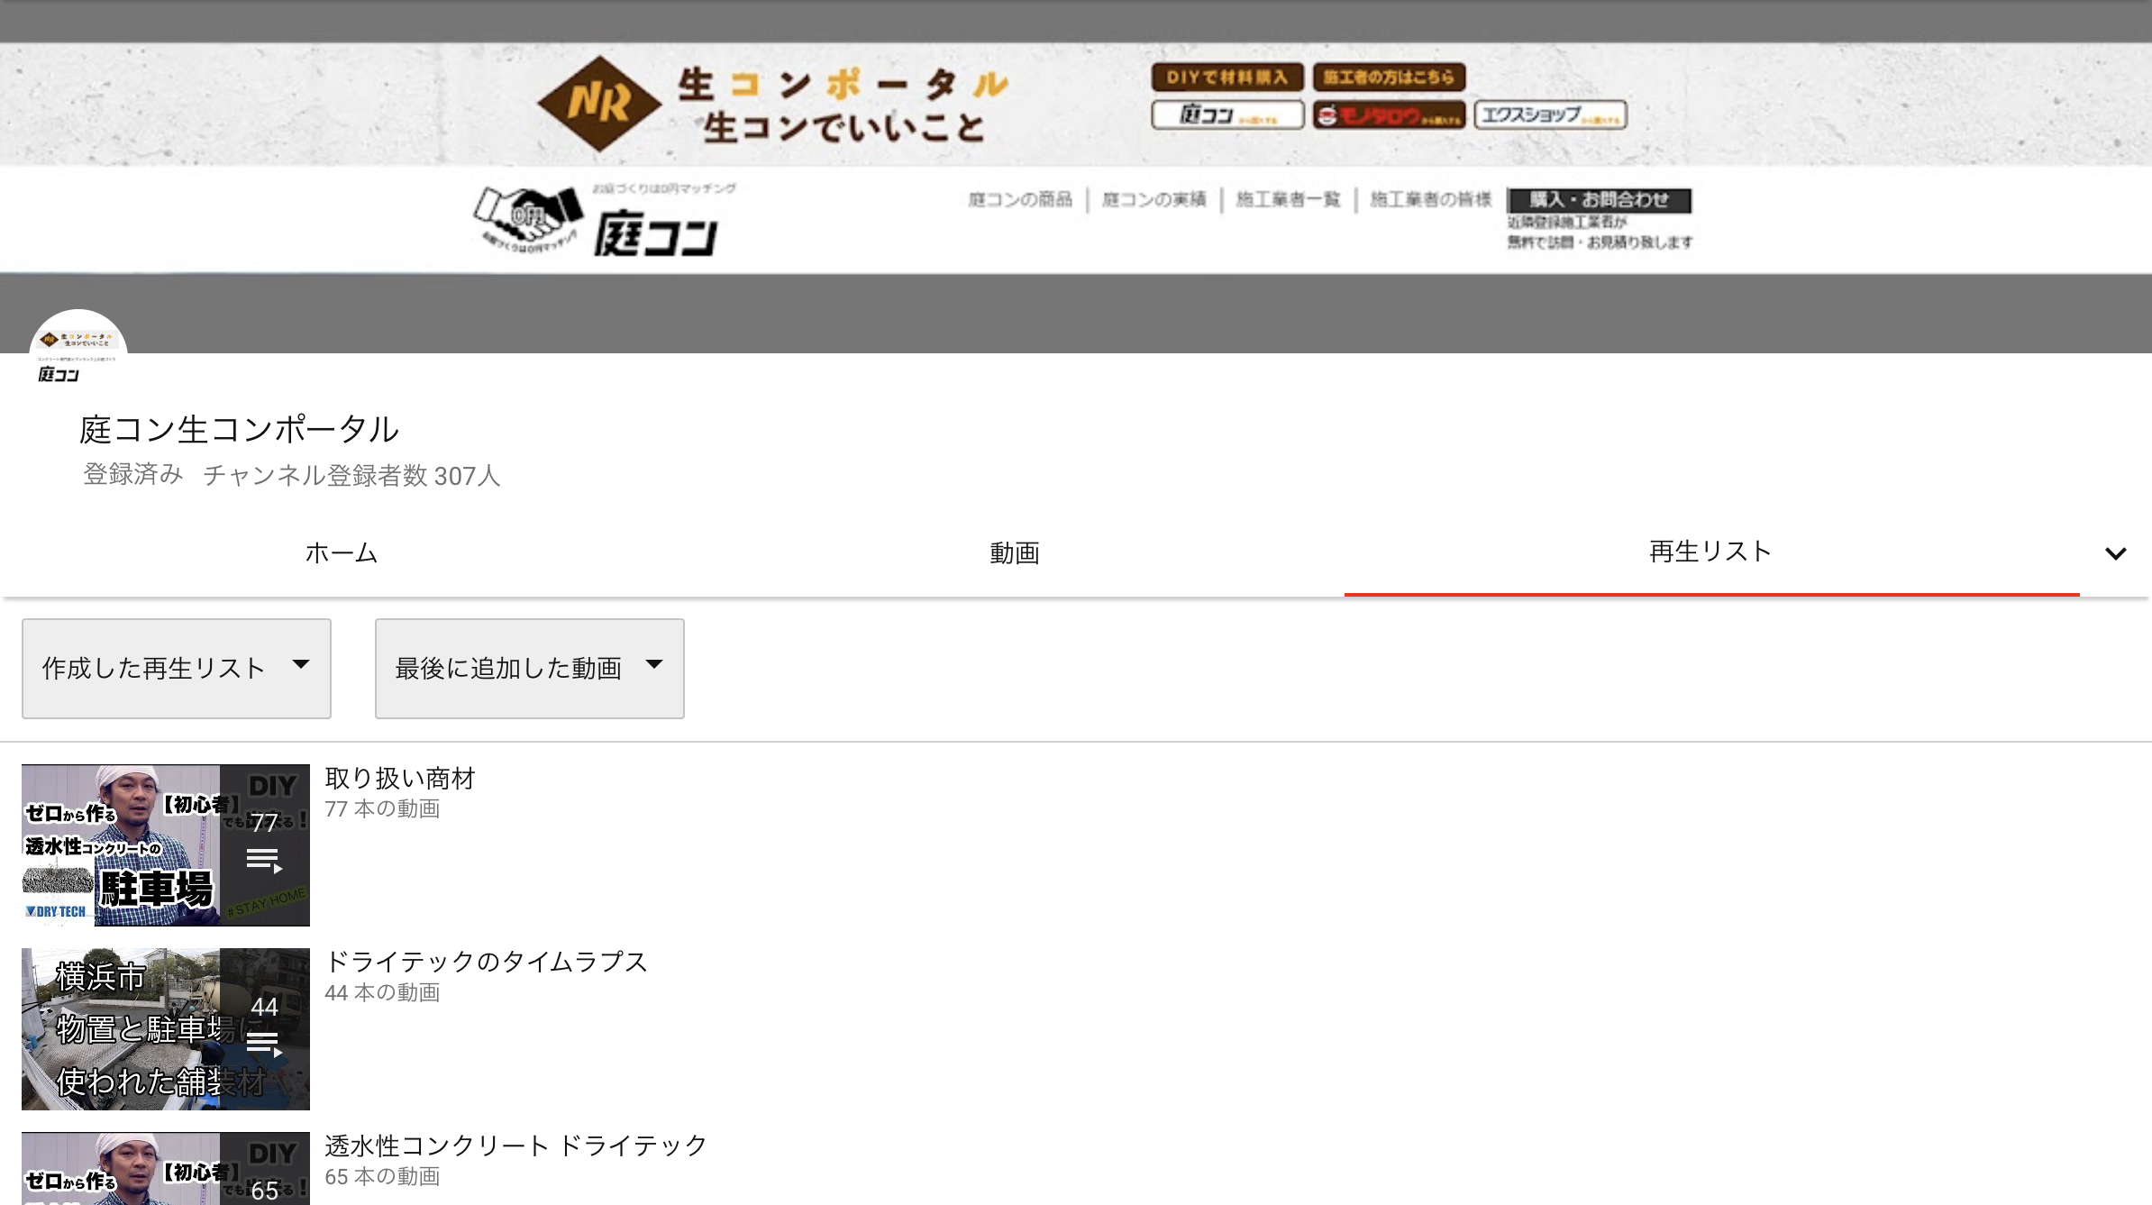Open the 作成した再生リスト dropdown

177,668
